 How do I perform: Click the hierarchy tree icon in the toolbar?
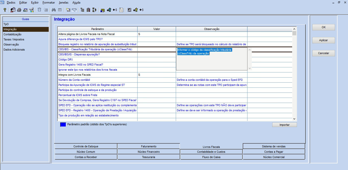tap(82, 10)
